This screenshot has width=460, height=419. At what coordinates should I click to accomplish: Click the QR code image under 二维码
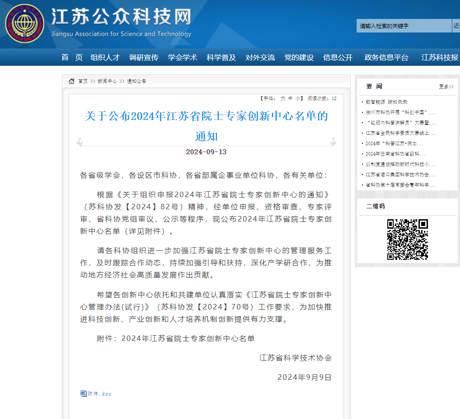(408, 239)
